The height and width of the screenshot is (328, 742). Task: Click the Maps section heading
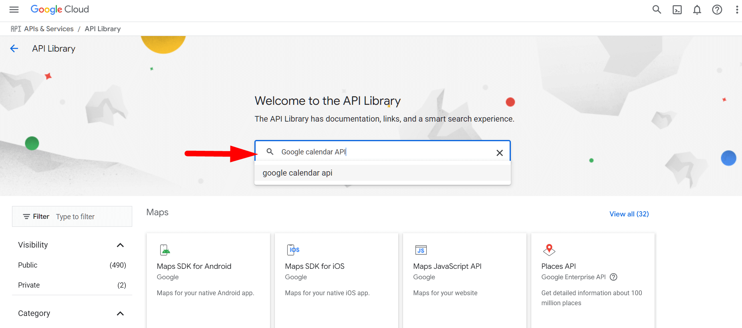tap(157, 212)
